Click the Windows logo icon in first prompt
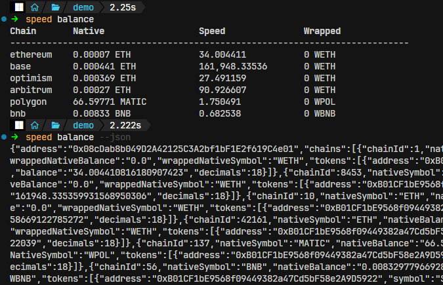The height and width of the screenshot is (285, 443). [x=19, y=7]
